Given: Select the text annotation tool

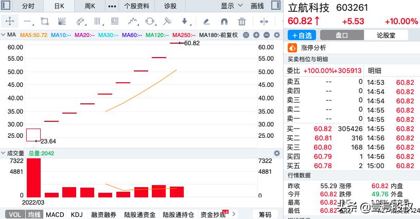Looking at the screenshot, I should click(115, 21).
